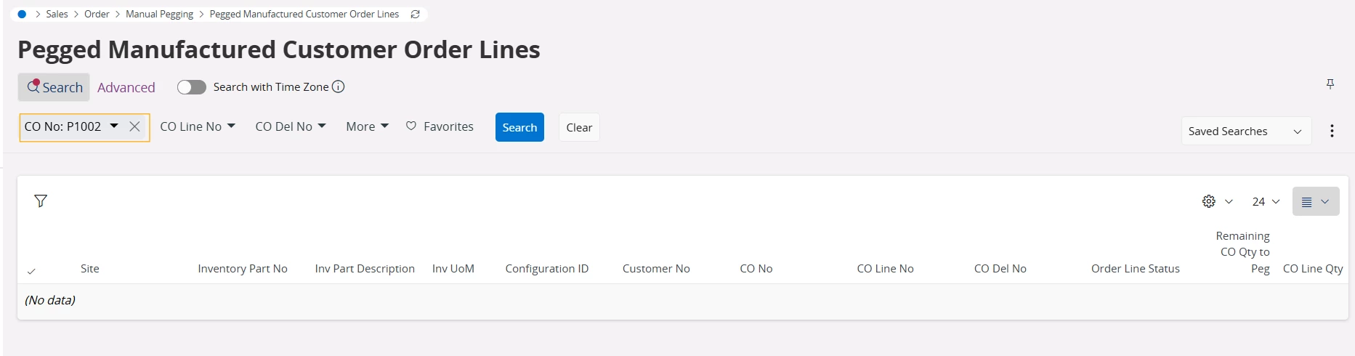Open the list view layout selector

coord(1316,201)
